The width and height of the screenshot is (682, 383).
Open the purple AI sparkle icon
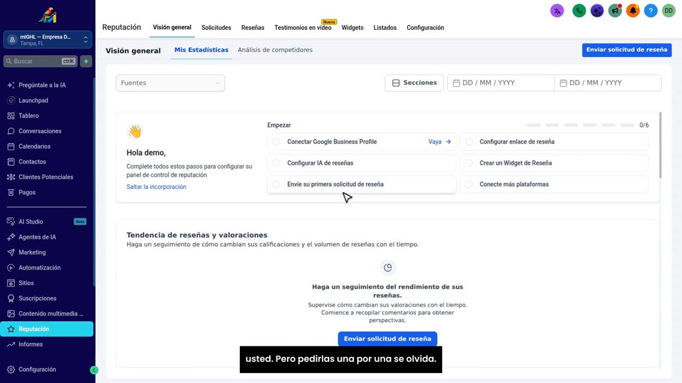pyautogui.click(x=596, y=11)
